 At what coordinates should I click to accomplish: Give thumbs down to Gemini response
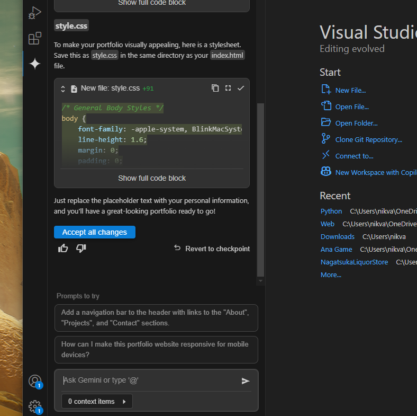[81, 248]
